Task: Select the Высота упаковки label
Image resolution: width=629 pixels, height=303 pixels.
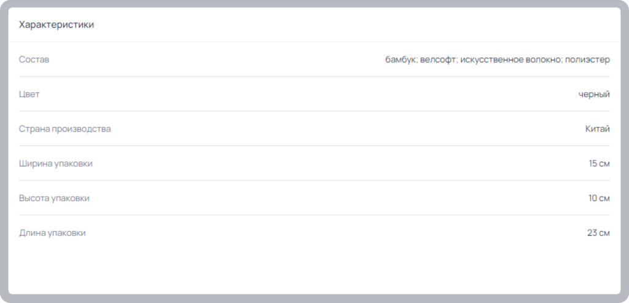Action: pos(54,199)
